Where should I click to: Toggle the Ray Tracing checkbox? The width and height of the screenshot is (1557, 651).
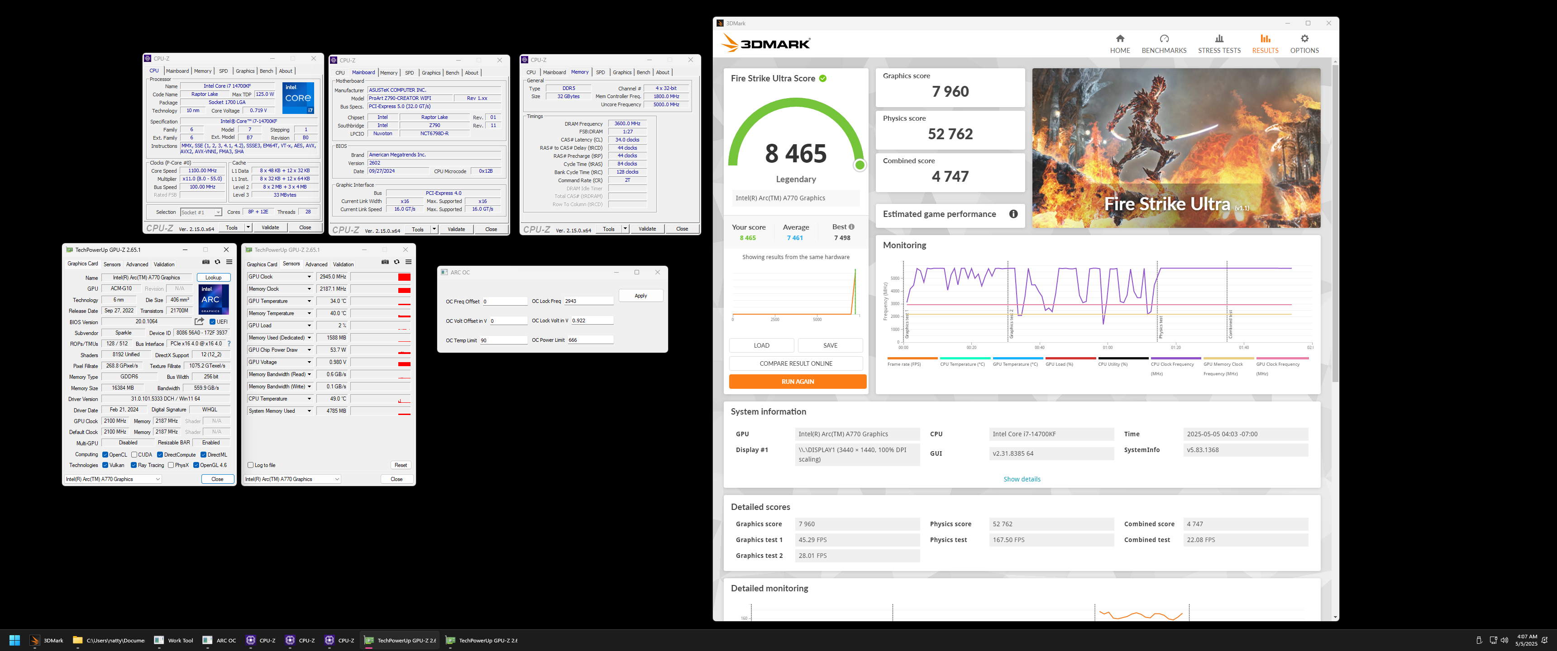pos(134,465)
